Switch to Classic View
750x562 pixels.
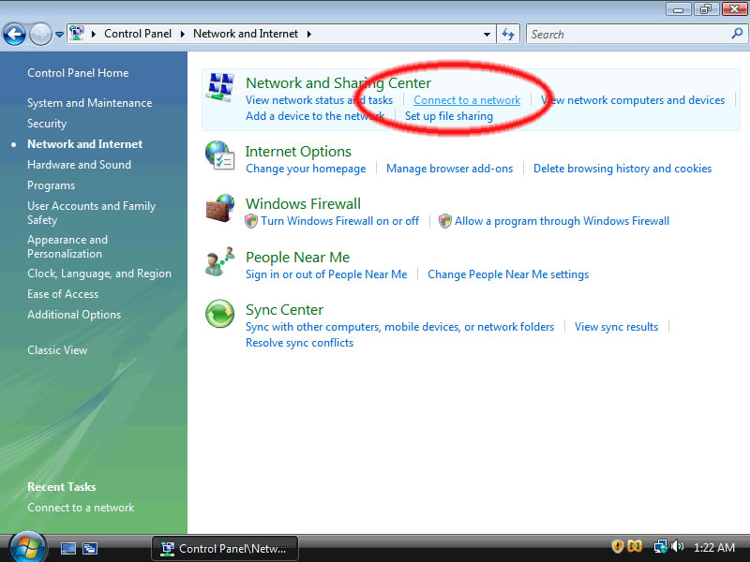tap(57, 350)
